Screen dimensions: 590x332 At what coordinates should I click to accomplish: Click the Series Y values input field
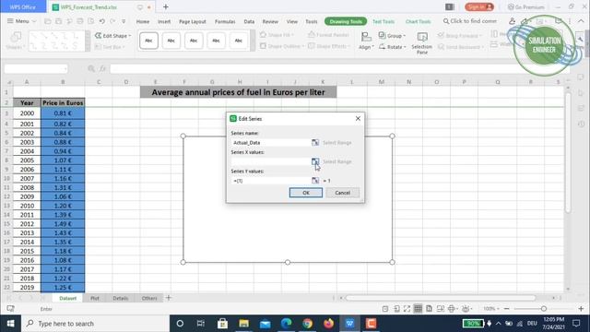[271, 181]
